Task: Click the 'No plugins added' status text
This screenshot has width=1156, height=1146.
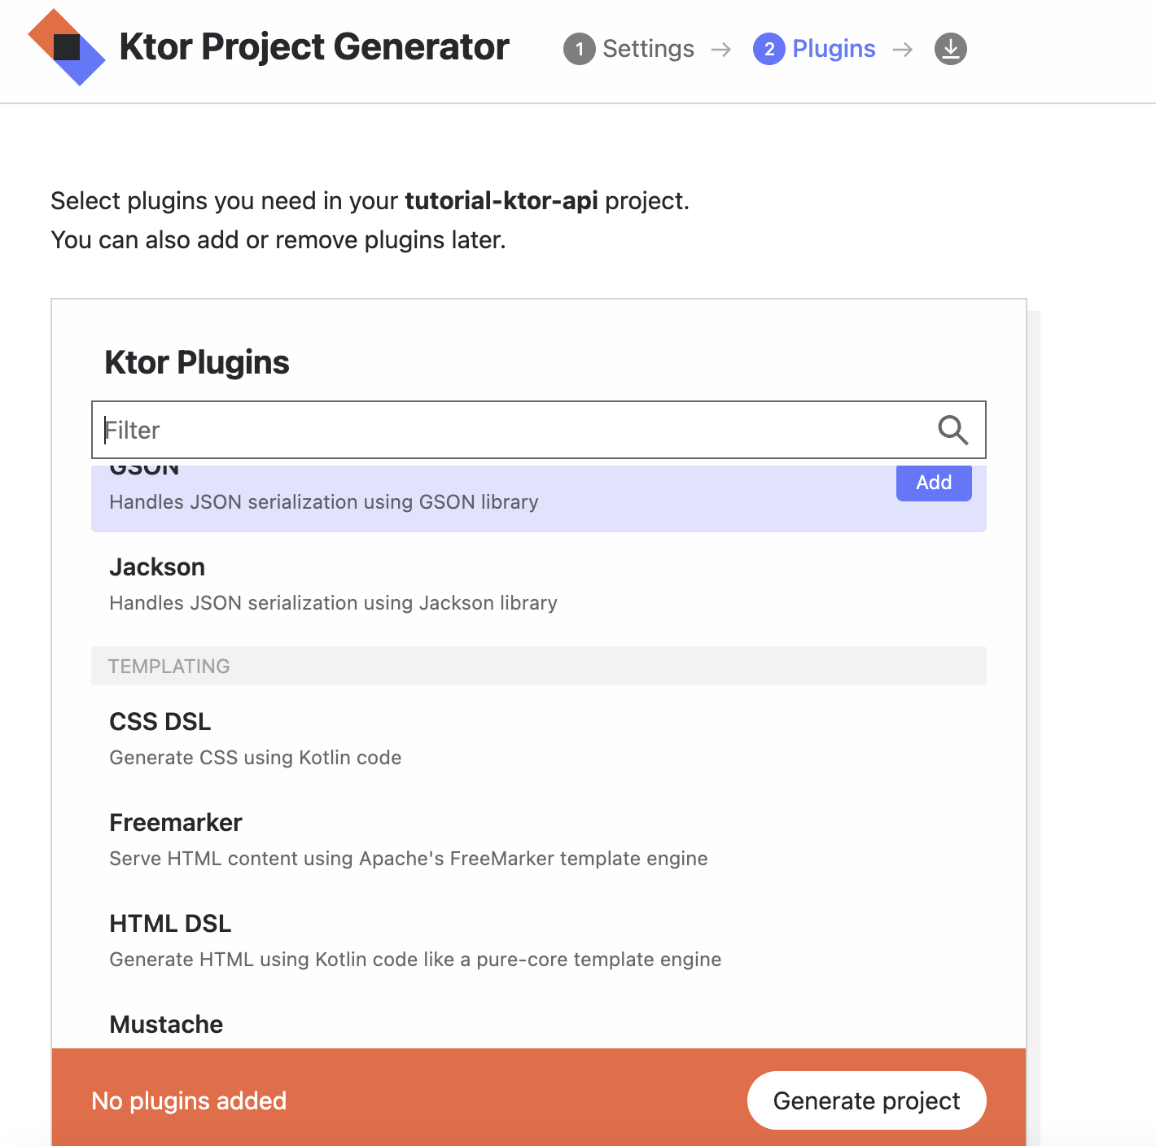Action: [189, 1100]
